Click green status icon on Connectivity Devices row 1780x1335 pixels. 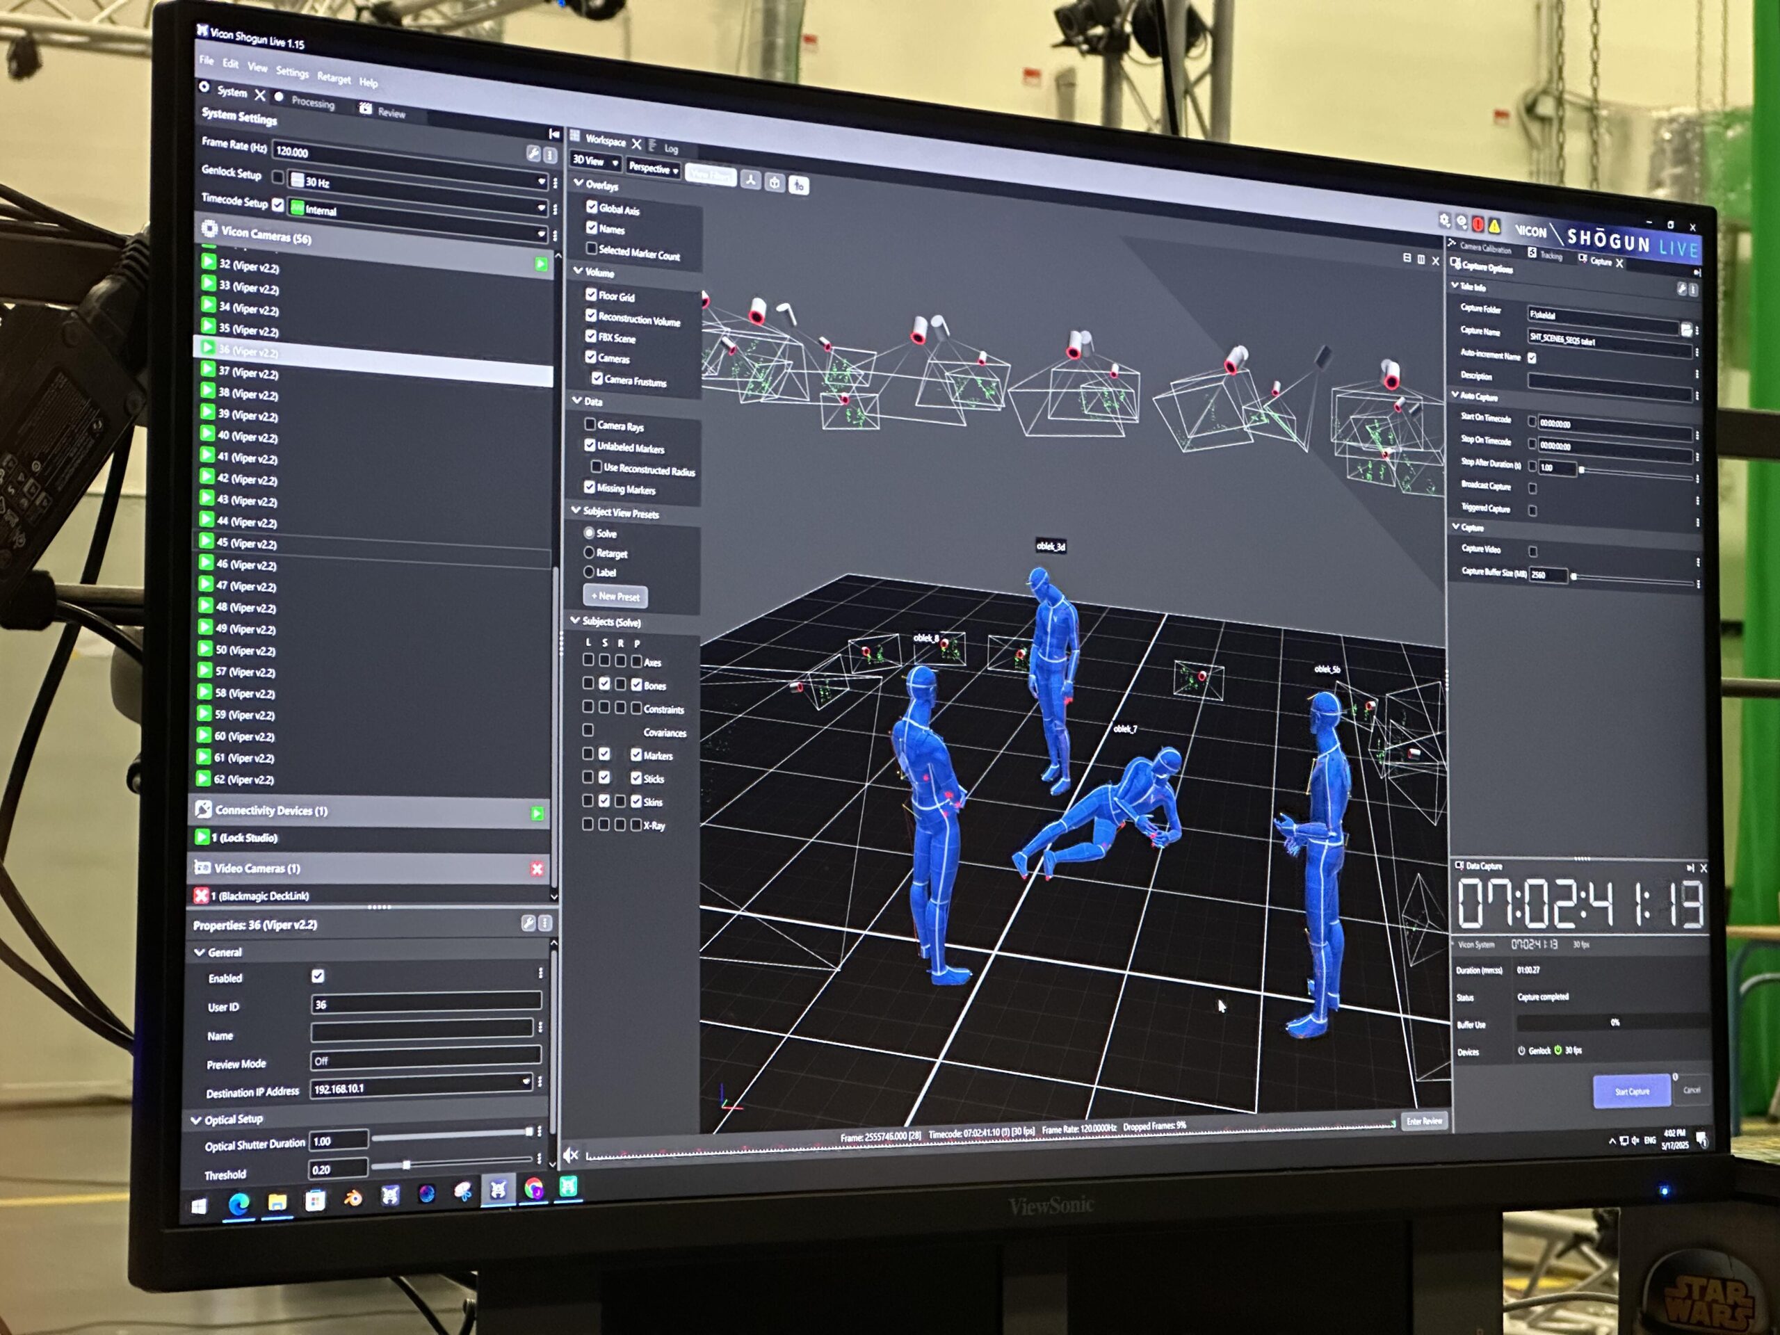pyautogui.click(x=537, y=814)
